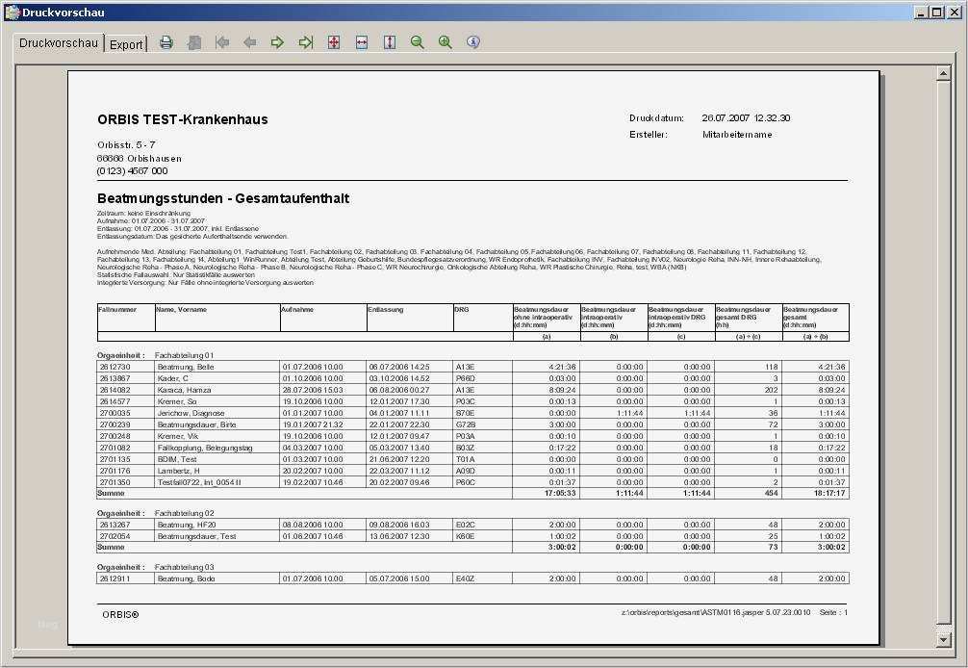Click the printer icon to print report
Viewport: 968px width, 668px height.
click(166, 42)
